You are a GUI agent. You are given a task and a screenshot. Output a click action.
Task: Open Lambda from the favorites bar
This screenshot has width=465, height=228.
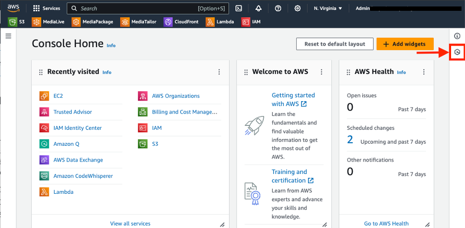[220, 22]
